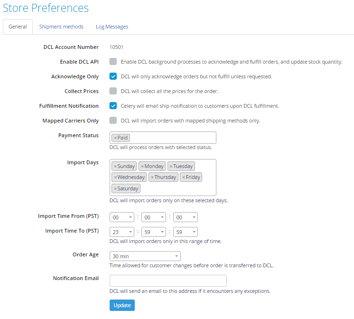Open the Shipment methods tab
Screen dimensions: 354x319
coord(61,27)
